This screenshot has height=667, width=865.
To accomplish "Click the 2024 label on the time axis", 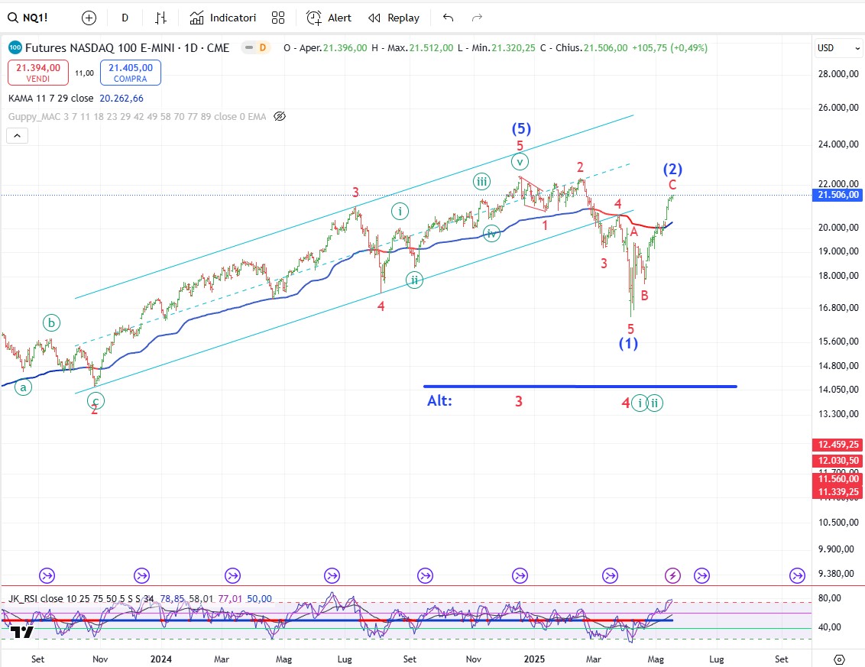I will tap(161, 659).
